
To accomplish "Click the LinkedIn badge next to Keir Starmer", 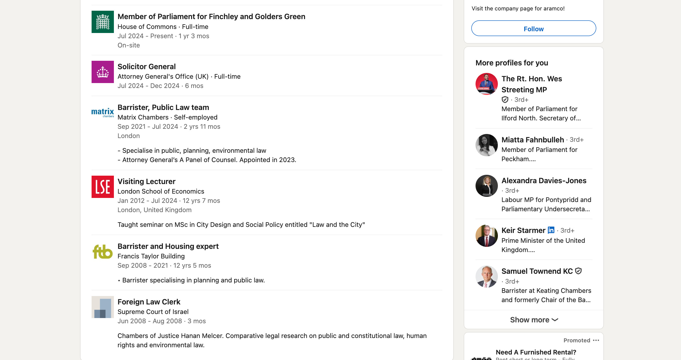I will tap(551, 230).
